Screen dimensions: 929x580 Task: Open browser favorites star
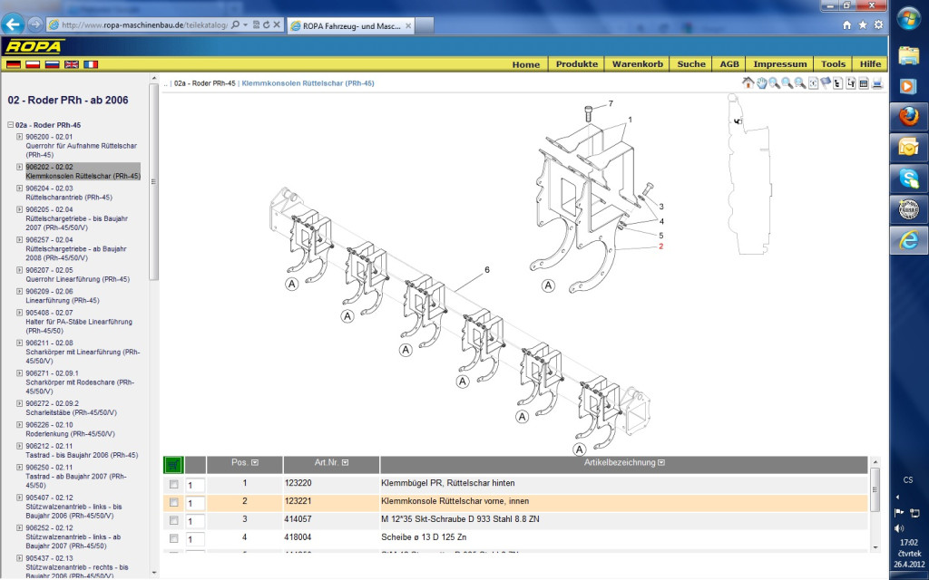(x=863, y=24)
